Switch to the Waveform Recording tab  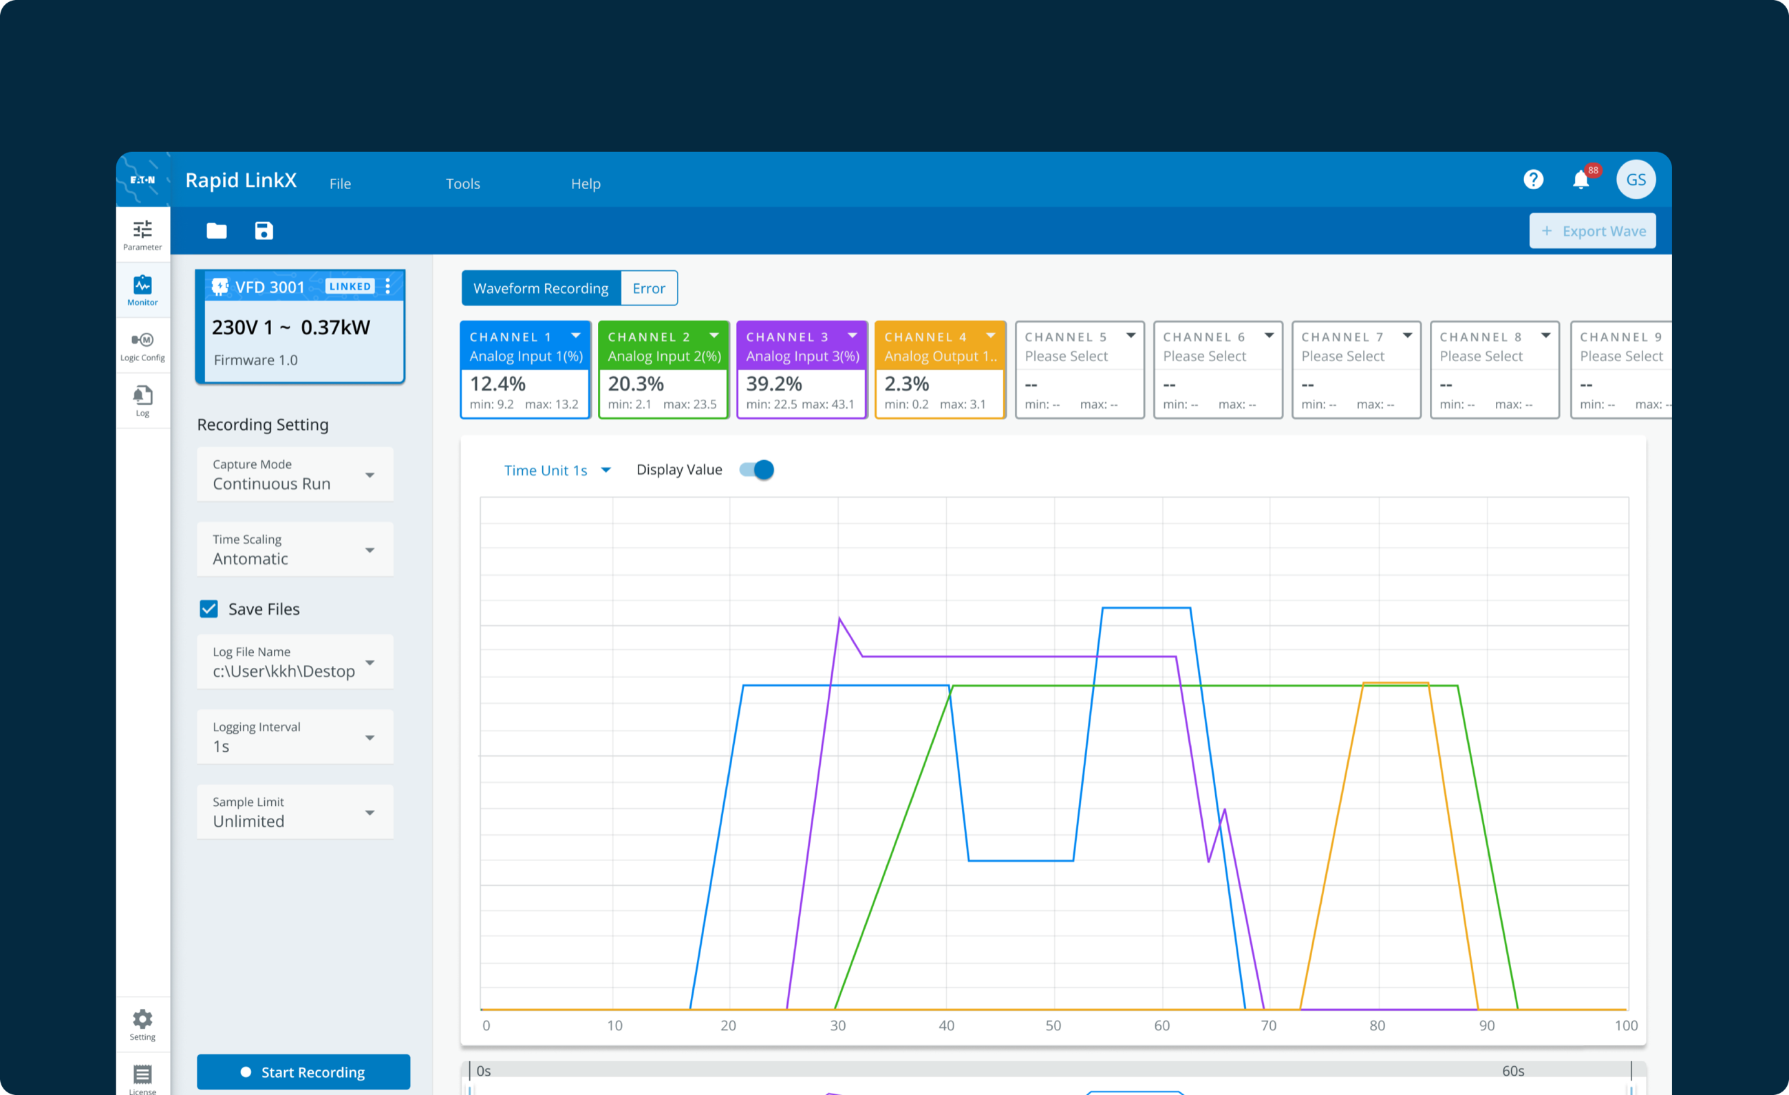click(x=541, y=288)
